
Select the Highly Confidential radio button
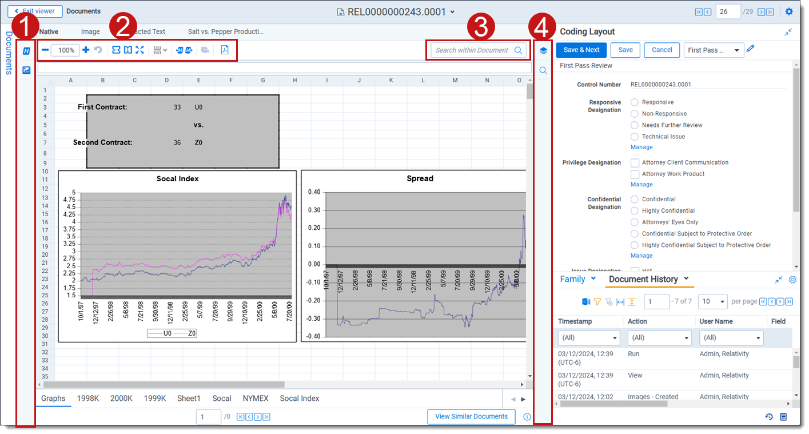(x=635, y=211)
